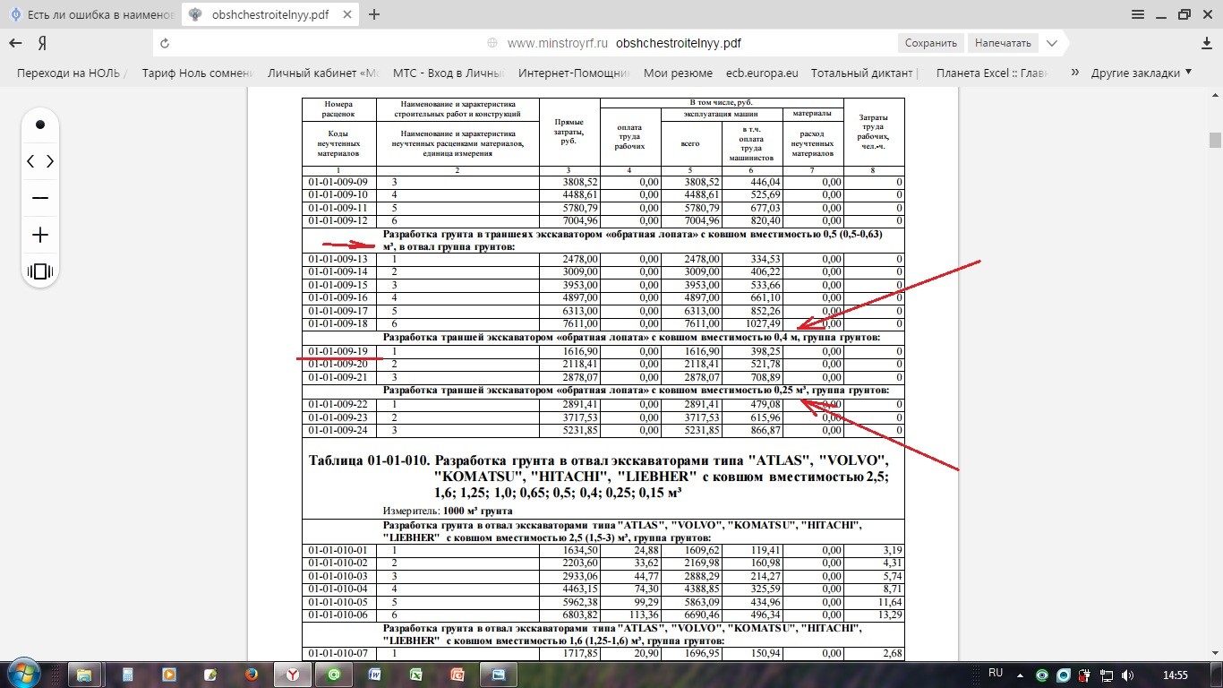
Task: Open Windows Explorer from the taskbar
Action: click(85, 674)
